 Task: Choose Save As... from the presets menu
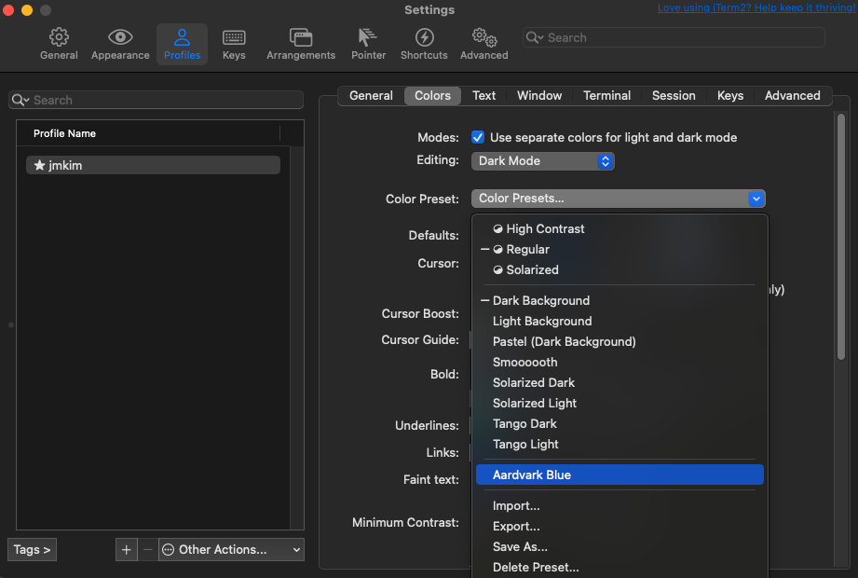pyautogui.click(x=620, y=547)
